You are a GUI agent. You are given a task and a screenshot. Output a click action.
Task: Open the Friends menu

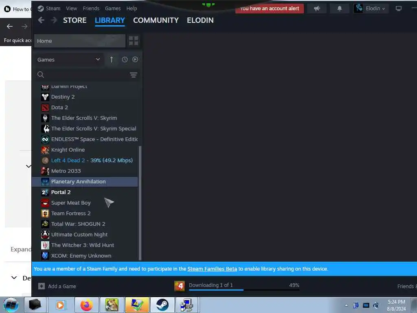point(91,9)
